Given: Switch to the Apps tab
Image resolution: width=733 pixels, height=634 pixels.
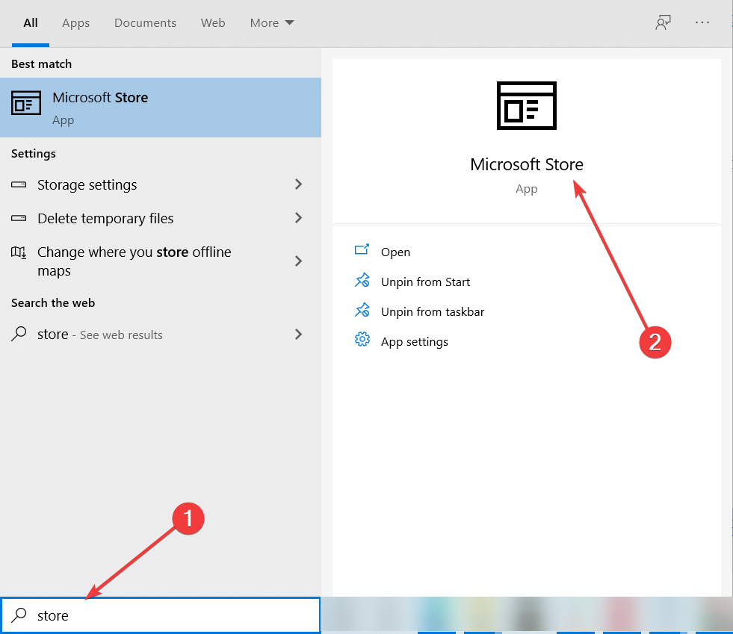Looking at the screenshot, I should pos(75,23).
